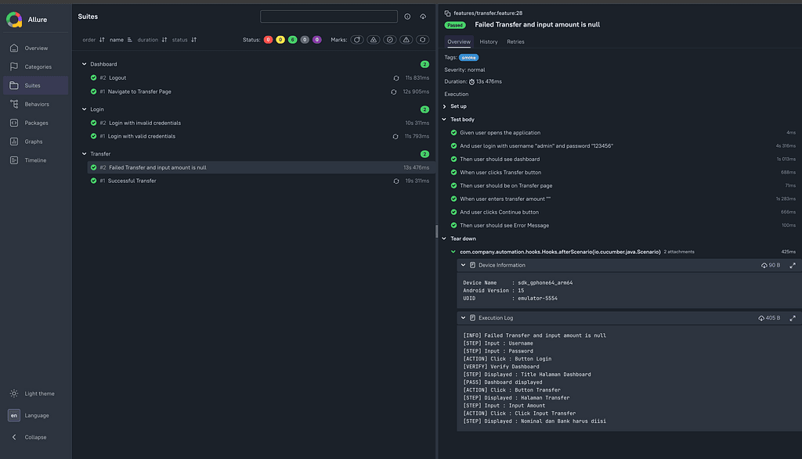Viewport: 802px width, 459px height.
Task: Select Suites in the sidebar
Action: tap(36, 85)
